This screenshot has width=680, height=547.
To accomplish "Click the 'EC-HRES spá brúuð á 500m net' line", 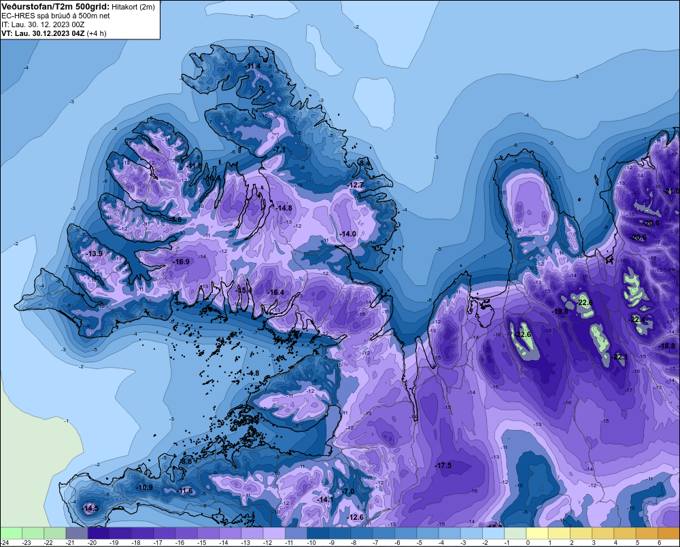I will pos(56,16).
